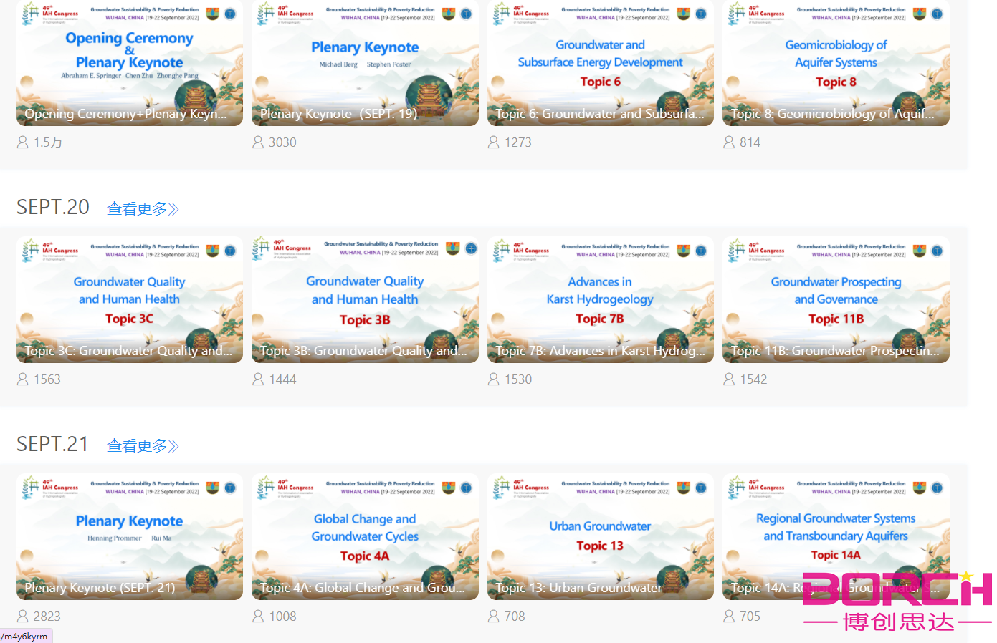Click the viewer icon beside 3030
Image resolution: width=997 pixels, height=643 pixels.
click(258, 142)
